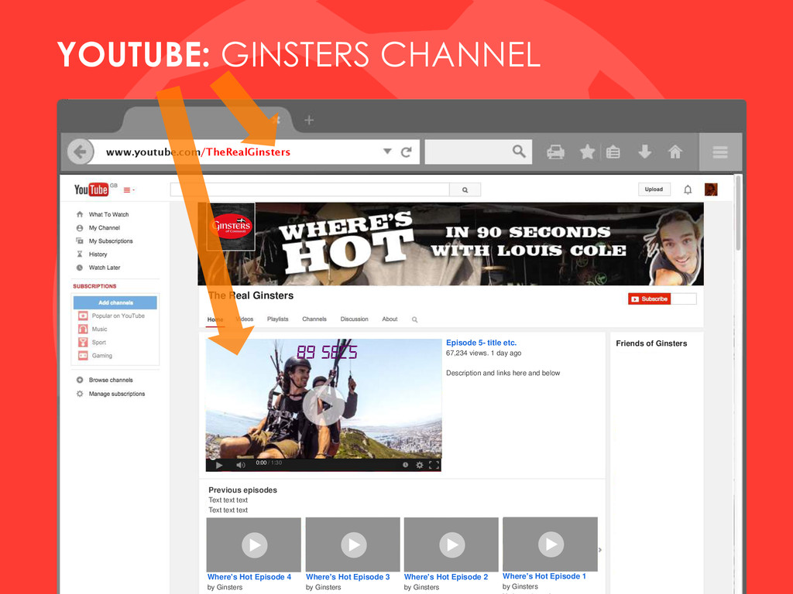
Task: Open the user account avatar
Action: pyautogui.click(x=711, y=189)
